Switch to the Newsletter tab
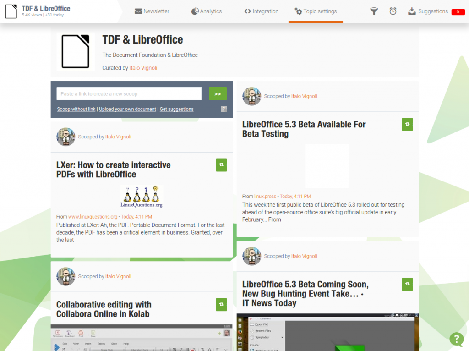469x351 pixels. [x=152, y=11]
